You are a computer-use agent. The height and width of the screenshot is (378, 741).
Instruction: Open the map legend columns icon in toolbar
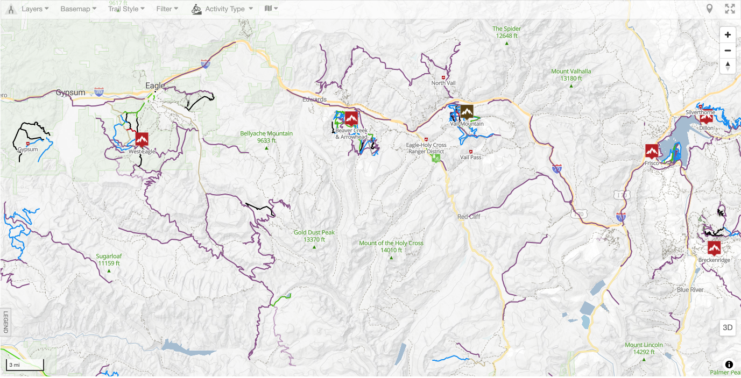tap(267, 8)
